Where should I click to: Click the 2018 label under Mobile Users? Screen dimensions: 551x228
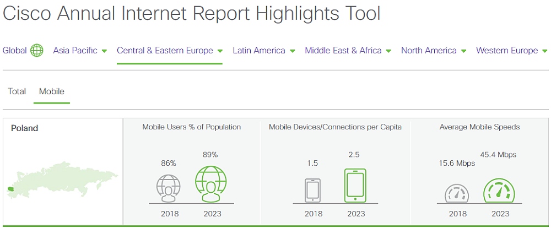[170, 214]
